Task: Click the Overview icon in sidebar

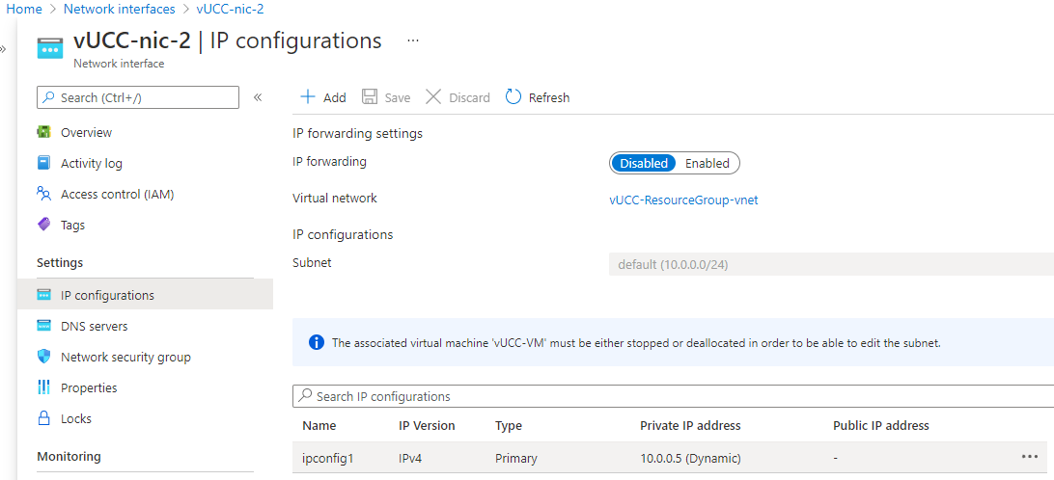Action: [43, 132]
